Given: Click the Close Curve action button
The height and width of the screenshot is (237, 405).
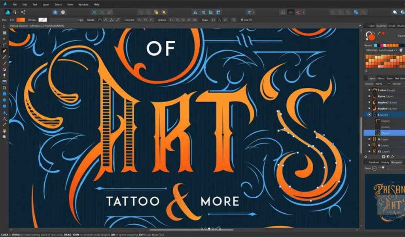Looking at the screenshot, I should [x=177, y=20].
